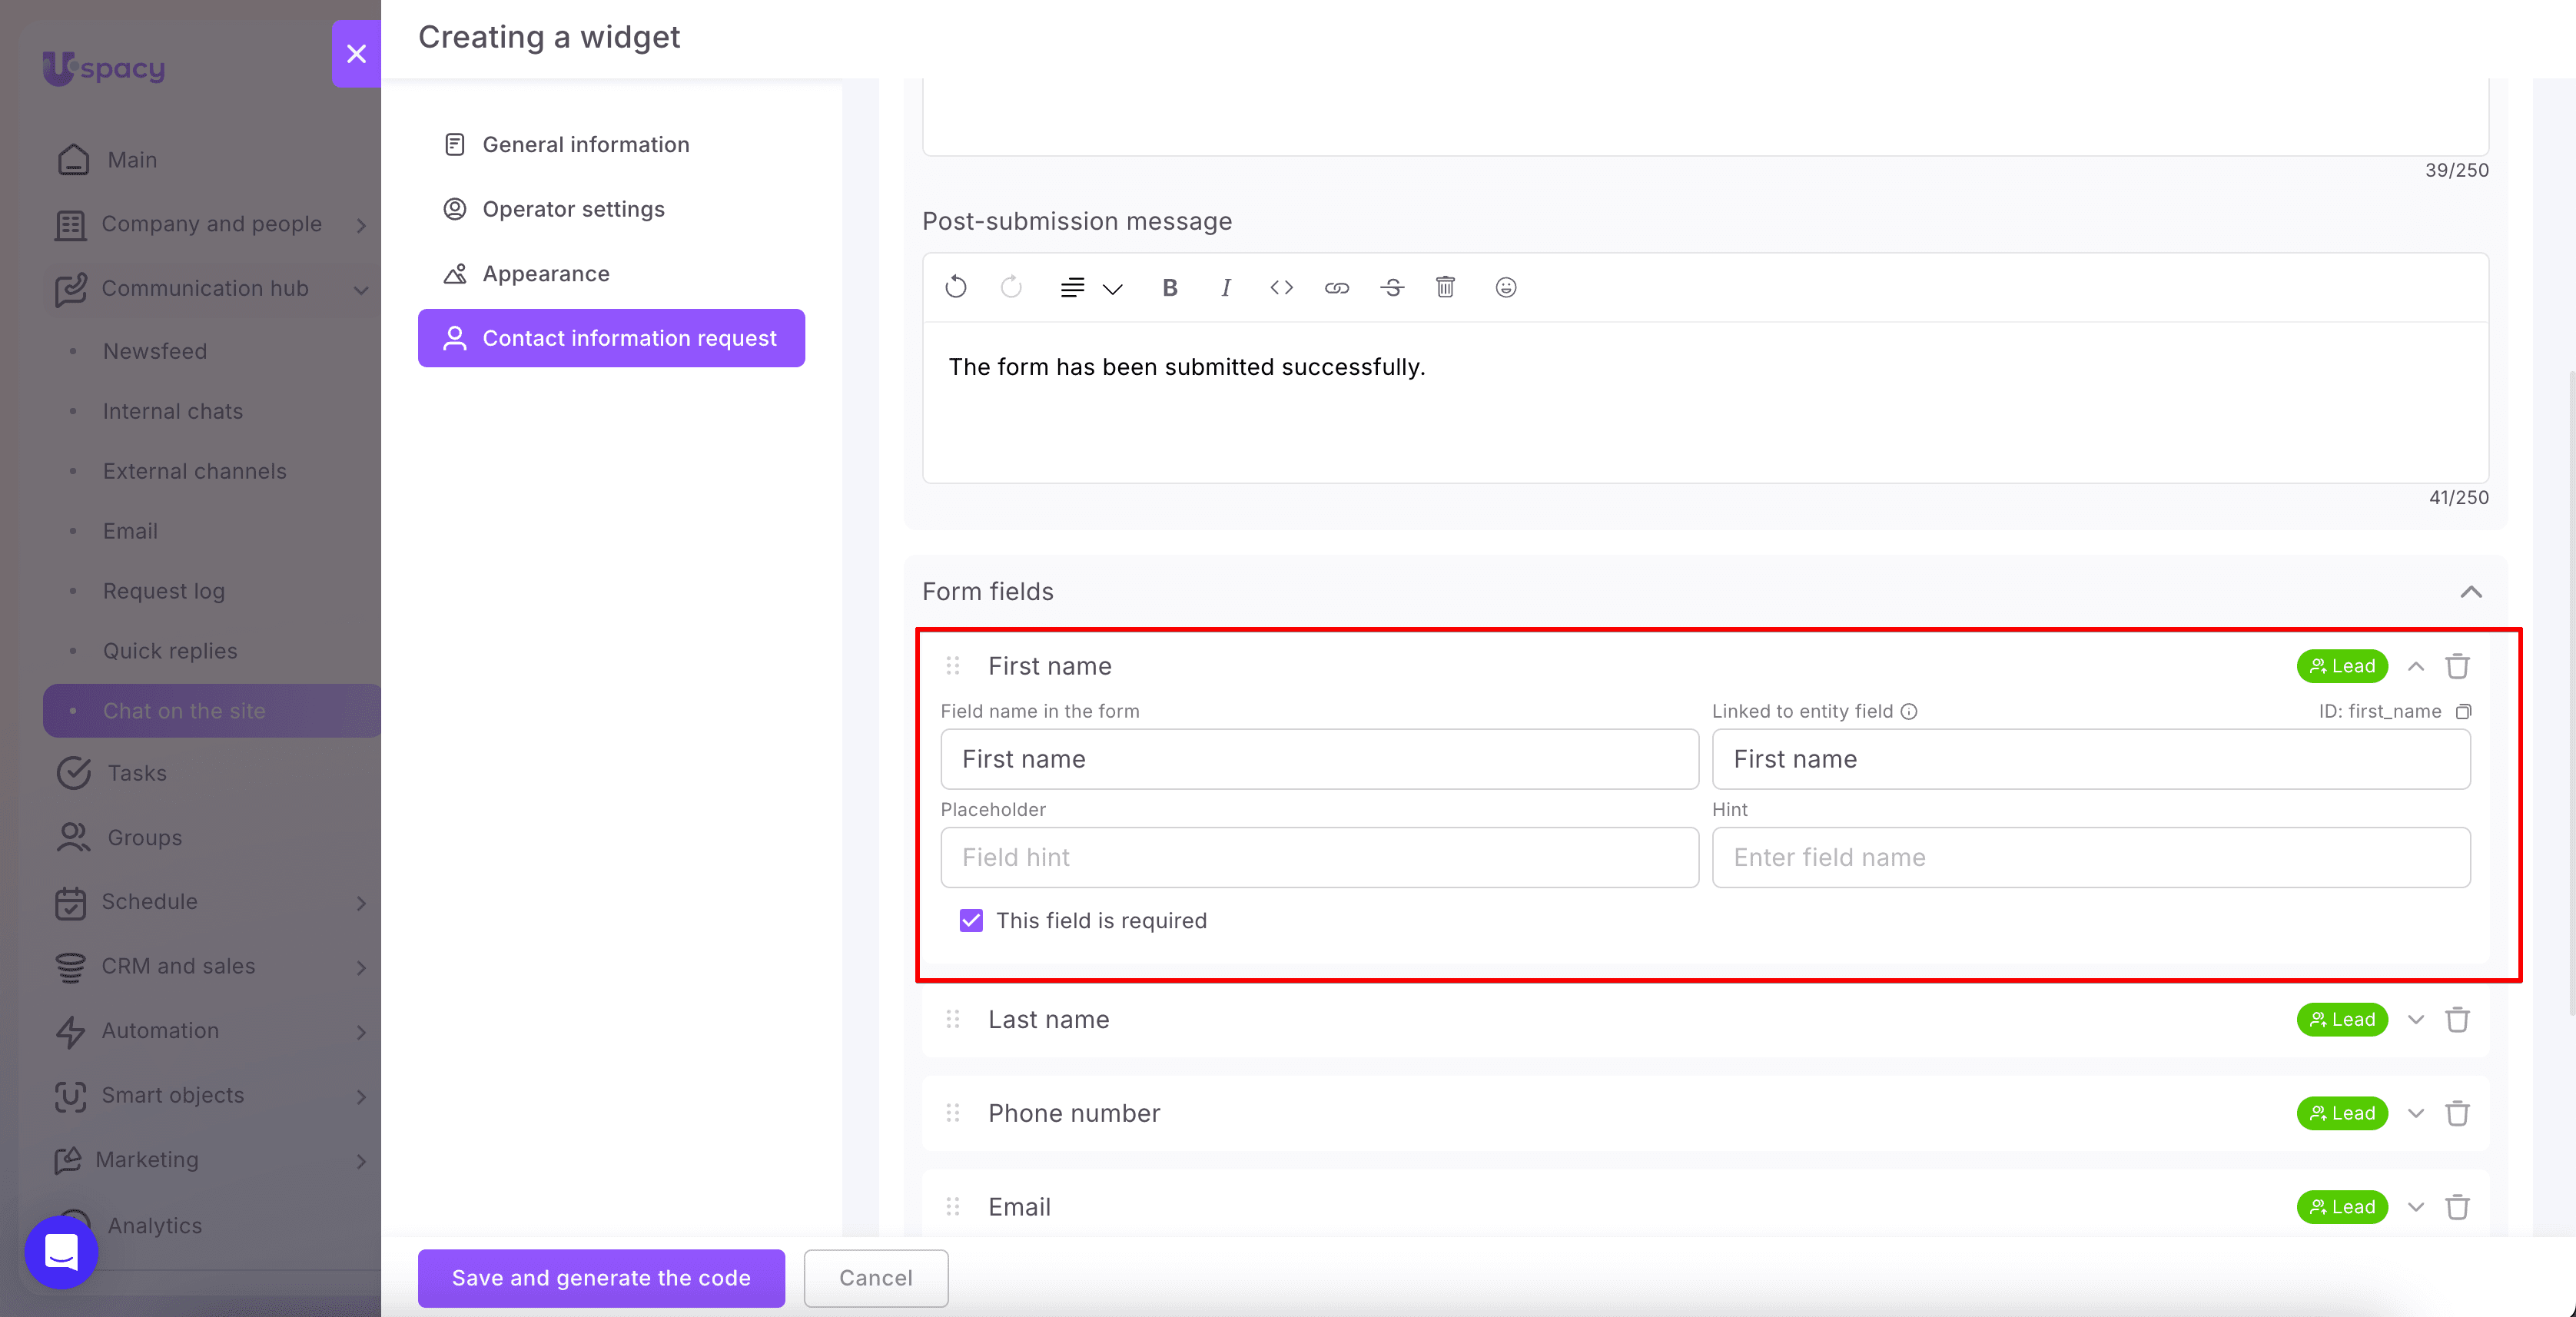
Task: Toggle bold formatting
Action: 1170,288
